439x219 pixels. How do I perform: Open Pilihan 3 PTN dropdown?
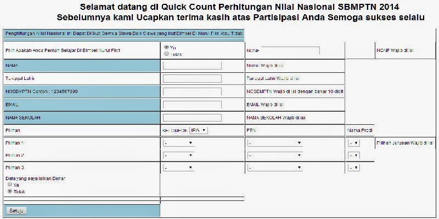275,168
